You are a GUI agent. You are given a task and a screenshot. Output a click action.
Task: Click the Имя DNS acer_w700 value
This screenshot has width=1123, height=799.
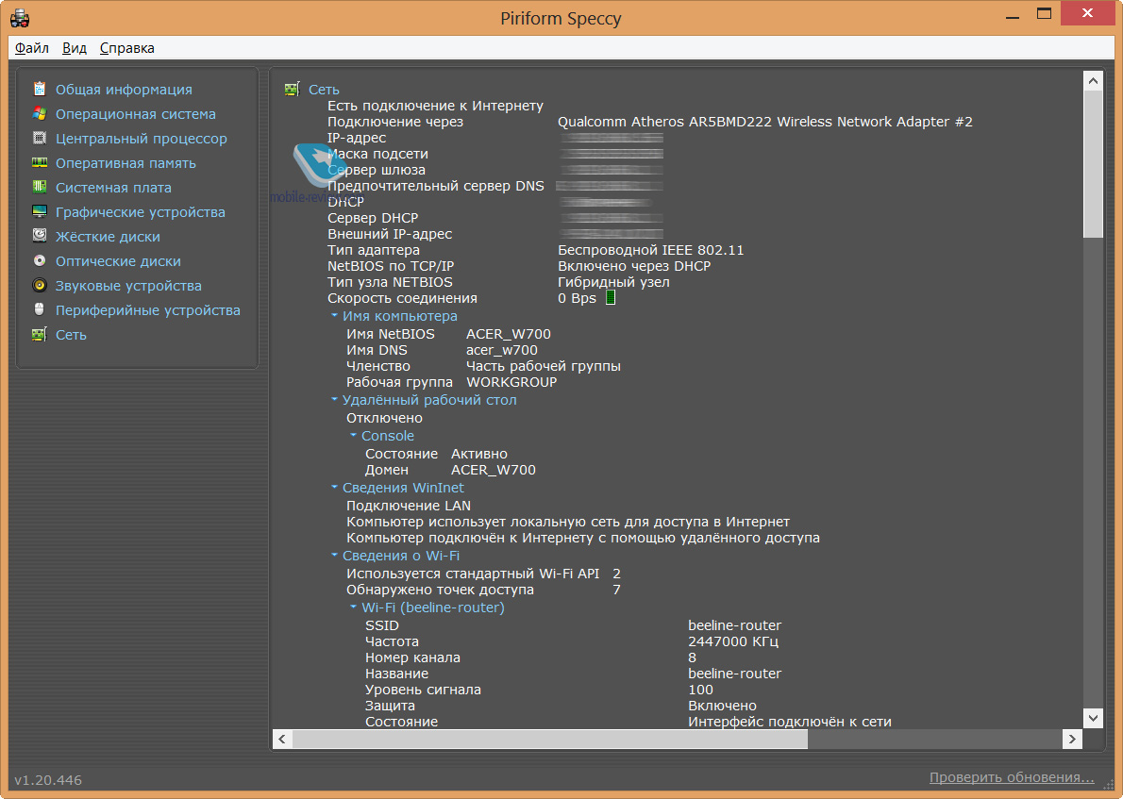point(501,350)
